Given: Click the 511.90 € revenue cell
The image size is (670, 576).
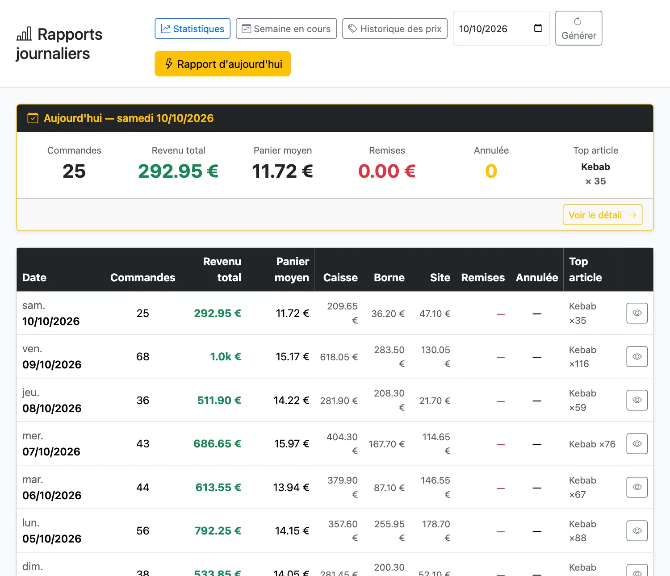Looking at the screenshot, I should tap(219, 401).
